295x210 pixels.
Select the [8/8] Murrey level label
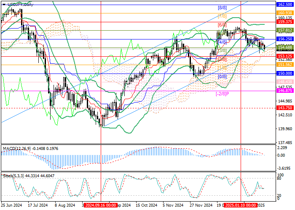pos(223,8)
